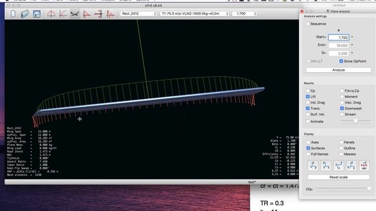Image resolution: width=376 pixels, height=211 pixels.
Task: Enable the Animate checkbox
Action: click(x=308, y=121)
